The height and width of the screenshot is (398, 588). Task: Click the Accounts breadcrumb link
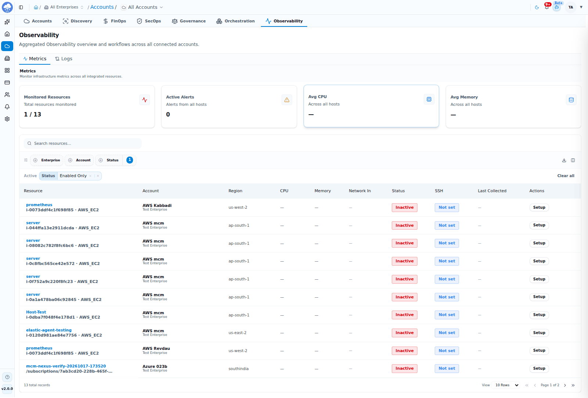(102, 7)
